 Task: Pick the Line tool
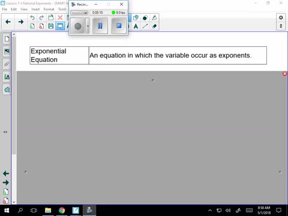pyautogui.click(x=145, y=26)
